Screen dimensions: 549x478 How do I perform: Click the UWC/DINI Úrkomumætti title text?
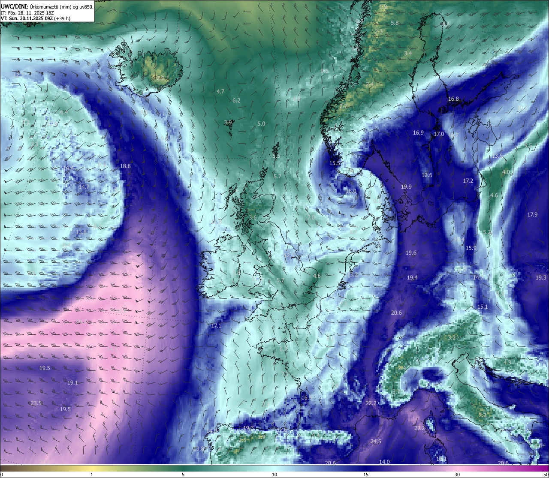point(47,6)
